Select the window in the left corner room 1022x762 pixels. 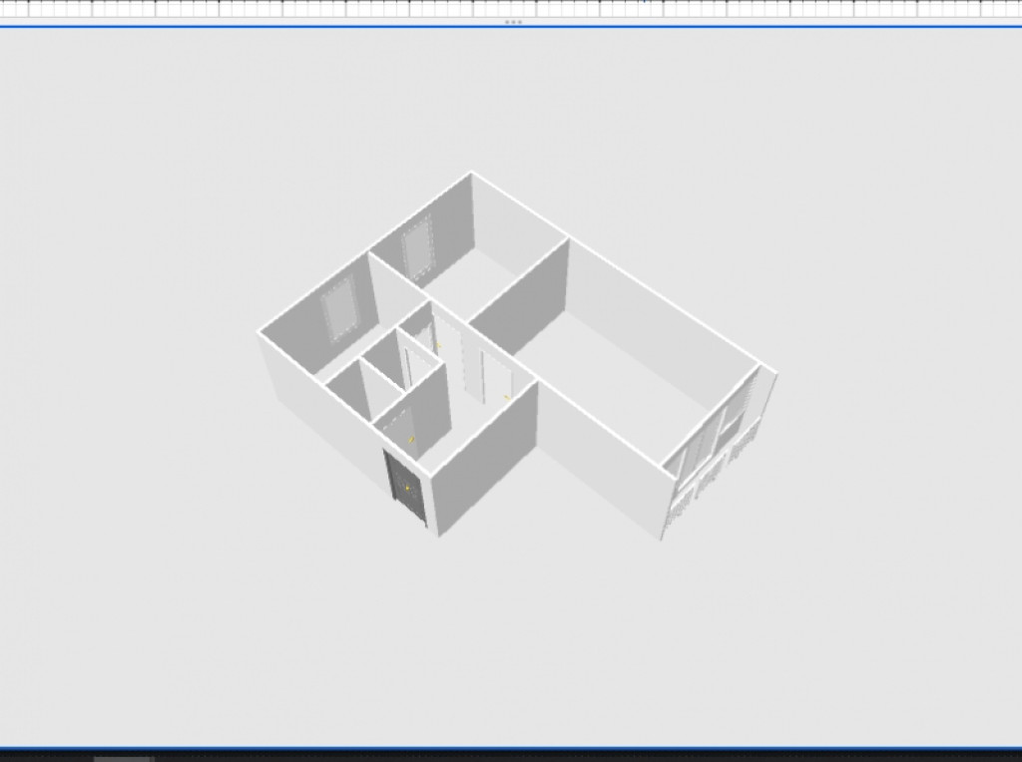tap(338, 308)
